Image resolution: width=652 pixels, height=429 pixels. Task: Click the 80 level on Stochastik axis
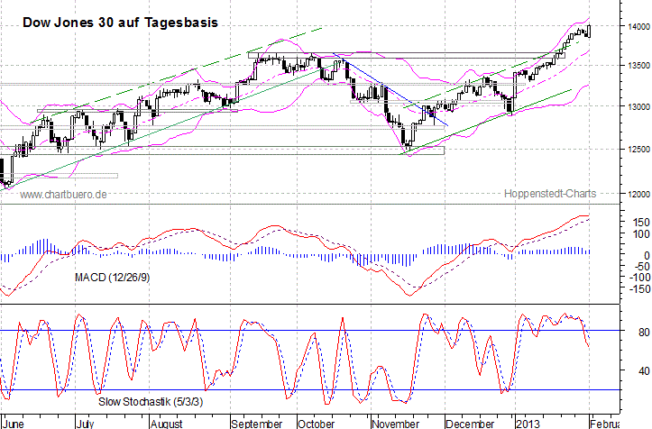[644, 333]
